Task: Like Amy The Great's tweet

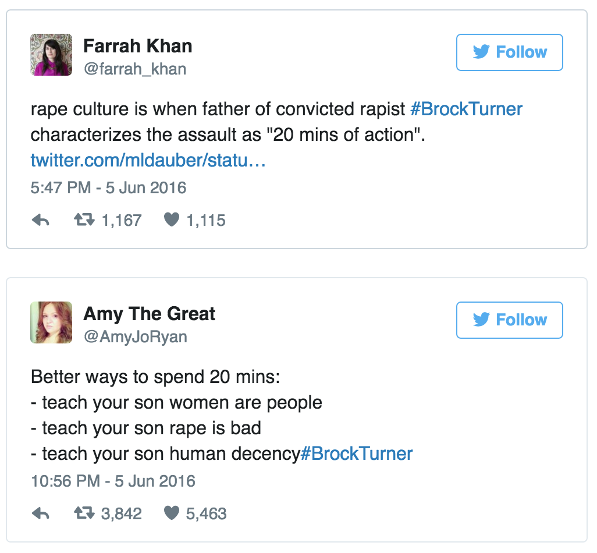Action: (x=171, y=513)
